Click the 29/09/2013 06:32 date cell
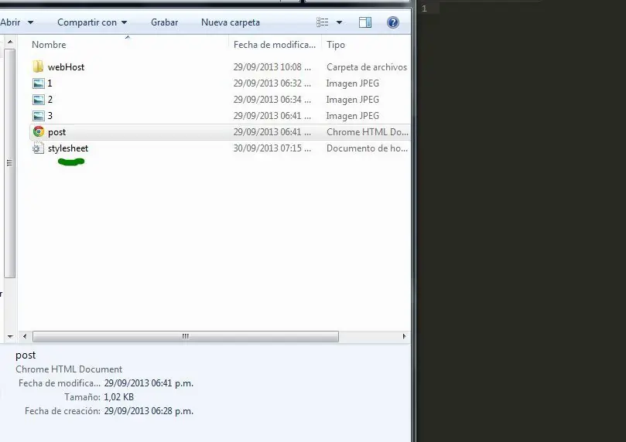The width and height of the screenshot is (626, 442). pyautogui.click(x=272, y=83)
